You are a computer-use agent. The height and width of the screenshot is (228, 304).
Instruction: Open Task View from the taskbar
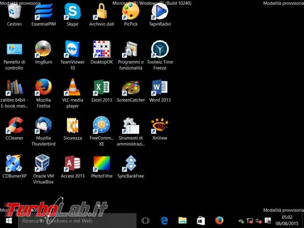[x=145, y=221]
